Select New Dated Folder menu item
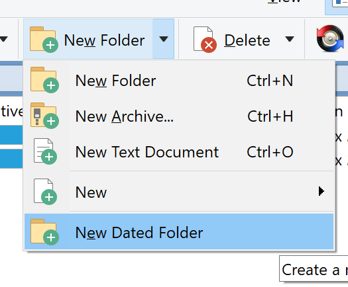This screenshot has width=348, height=287. click(179, 232)
